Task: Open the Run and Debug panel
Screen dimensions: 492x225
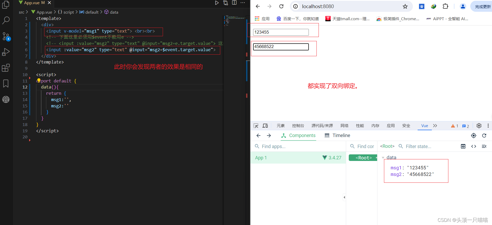Action: [6, 52]
